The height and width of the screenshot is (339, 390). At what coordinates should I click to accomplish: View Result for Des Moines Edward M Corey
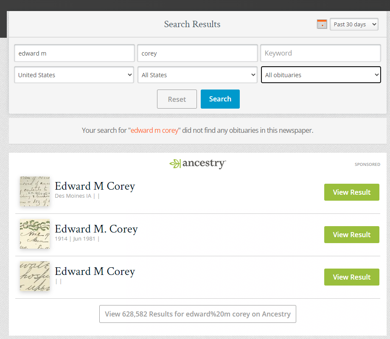tap(351, 192)
